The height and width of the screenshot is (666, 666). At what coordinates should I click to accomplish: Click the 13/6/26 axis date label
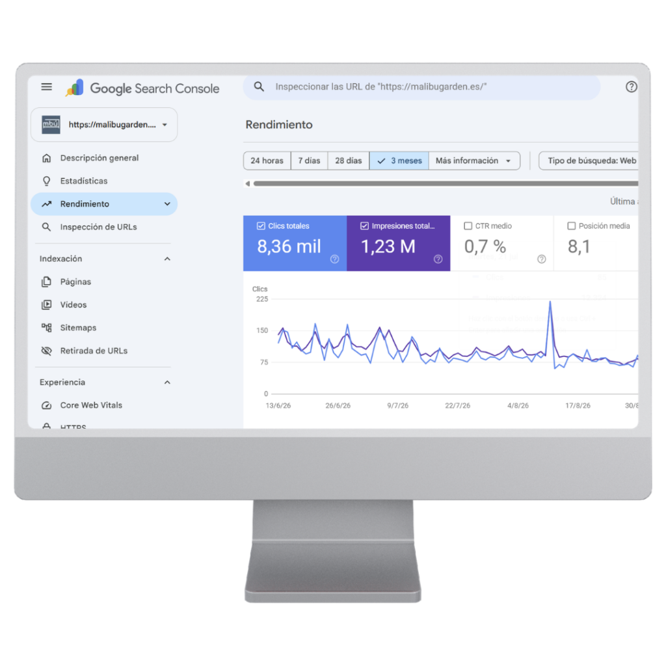pos(278,406)
